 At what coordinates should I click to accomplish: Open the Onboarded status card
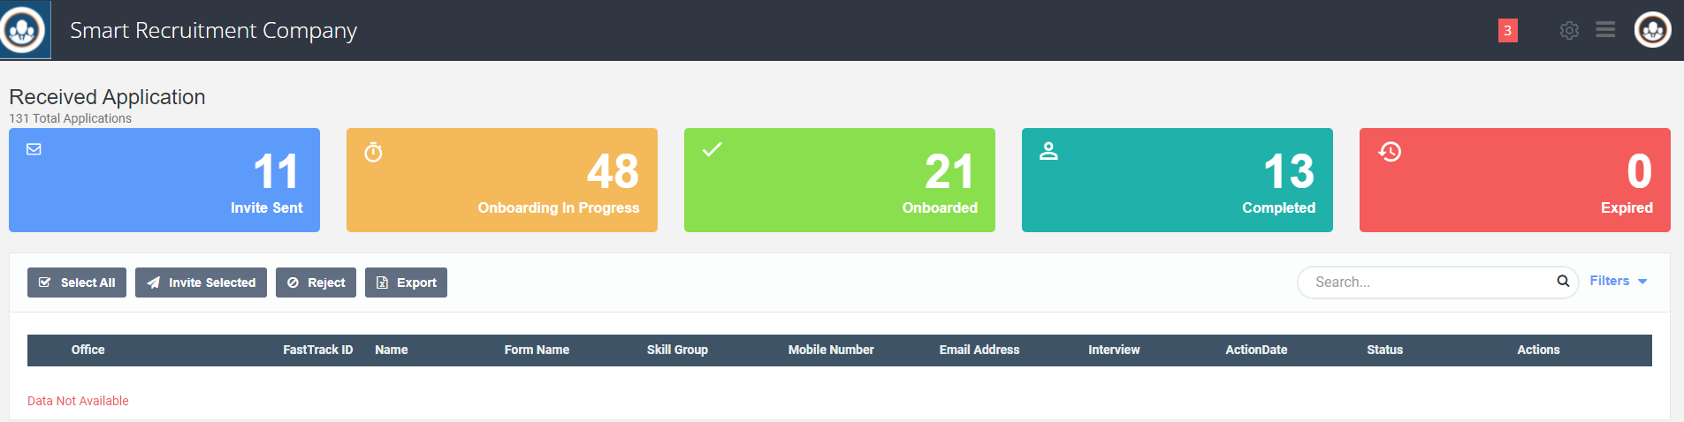pos(839,180)
